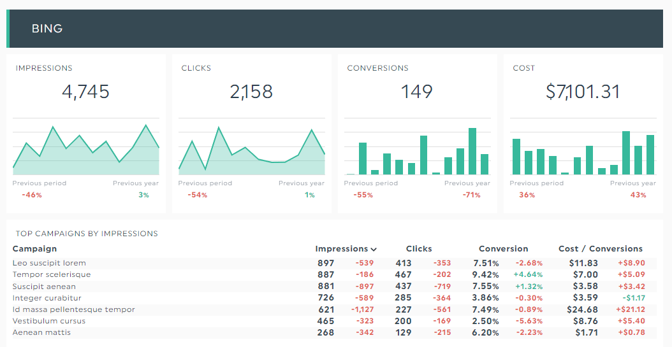This screenshot has width=672, height=347.
Task: Select the Vestibulum cursus campaign row
Action: (x=334, y=321)
